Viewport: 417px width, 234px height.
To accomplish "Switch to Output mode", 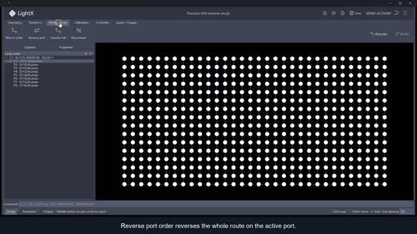I will tap(48, 211).
